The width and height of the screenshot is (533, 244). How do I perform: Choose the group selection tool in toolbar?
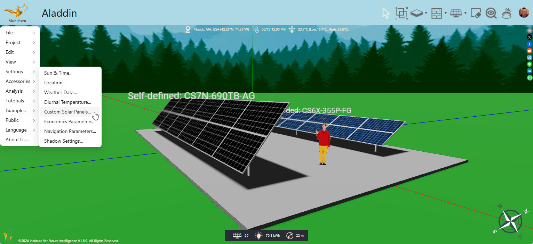point(401,13)
